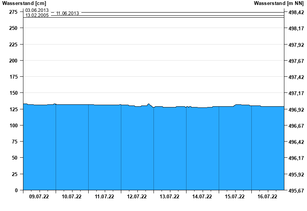Select the 497,17 tick on the right axis

pyautogui.click(x=296, y=93)
